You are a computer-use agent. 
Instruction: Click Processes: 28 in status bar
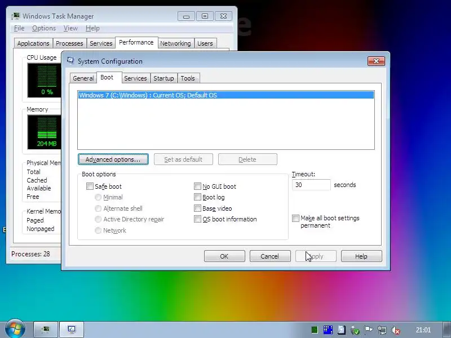(x=30, y=254)
